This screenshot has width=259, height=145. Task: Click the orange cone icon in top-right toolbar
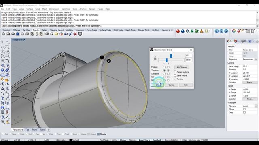coord(202,31)
